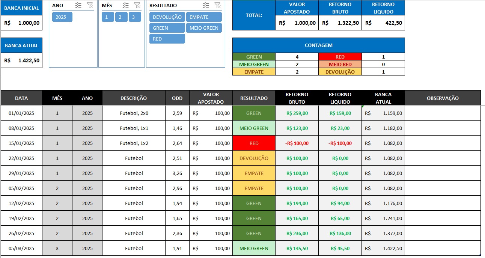Clear filter on the ANO slicer
The height and width of the screenshot is (258, 485).
90,5
